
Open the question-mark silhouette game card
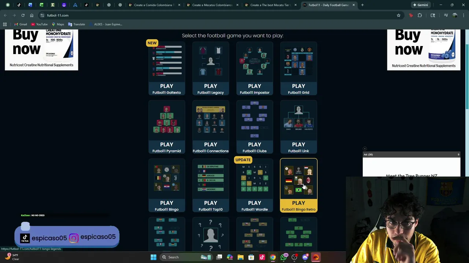tap(211, 234)
